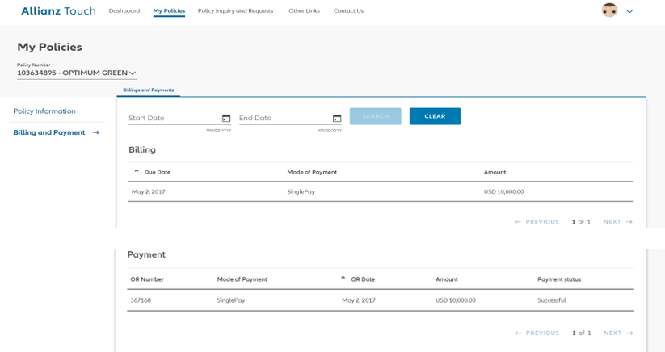The image size is (665, 352).
Task: Go to Policy Inquiry and Requests
Action: point(235,11)
